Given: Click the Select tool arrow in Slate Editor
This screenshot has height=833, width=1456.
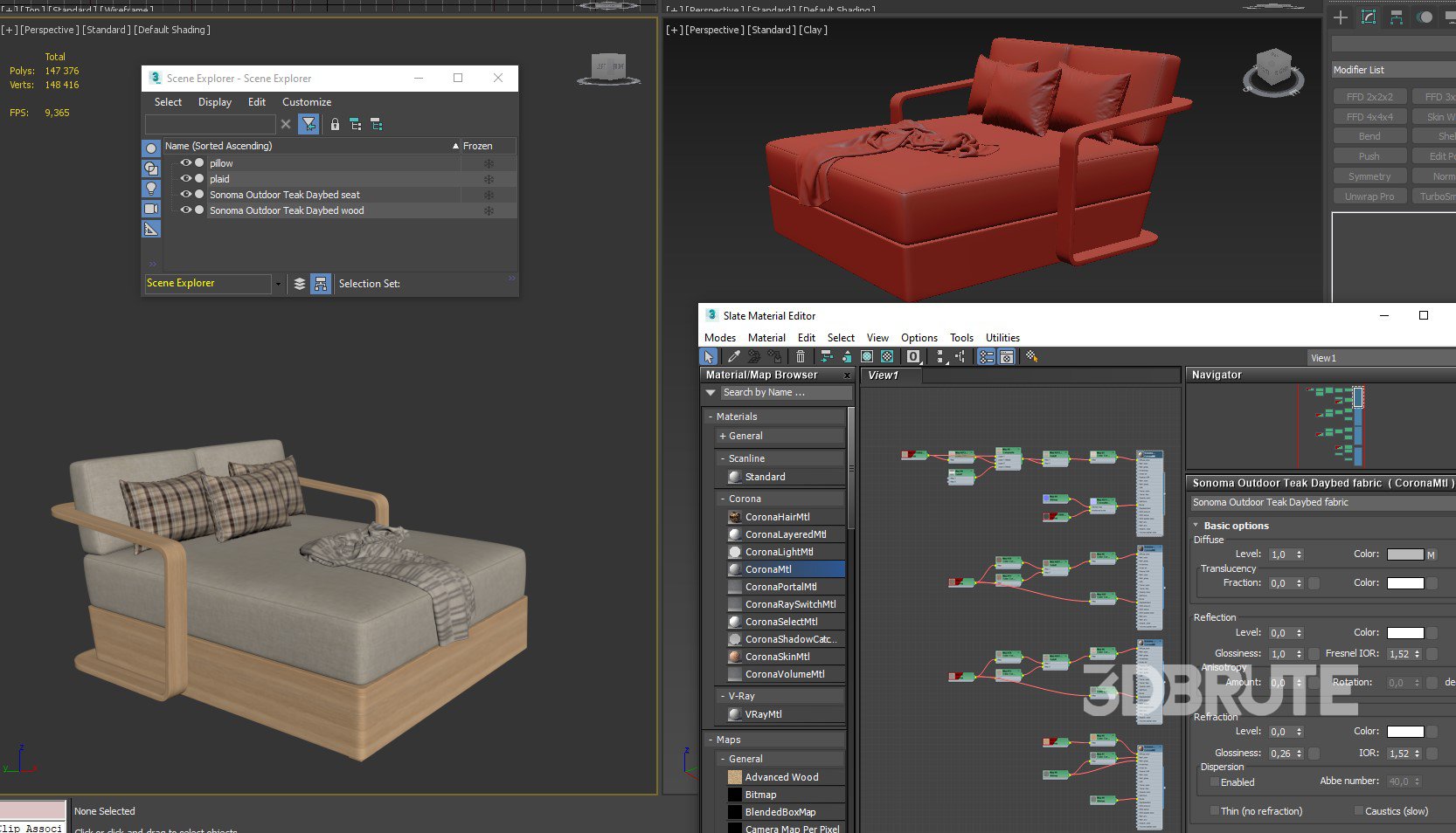Looking at the screenshot, I should click(x=709, y=356).
